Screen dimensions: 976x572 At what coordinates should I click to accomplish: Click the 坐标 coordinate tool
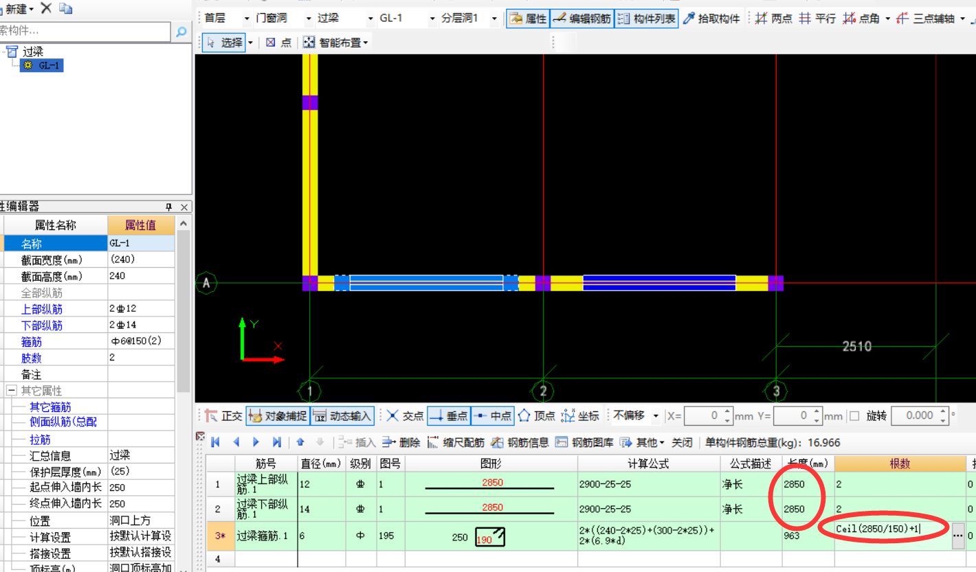580,415
